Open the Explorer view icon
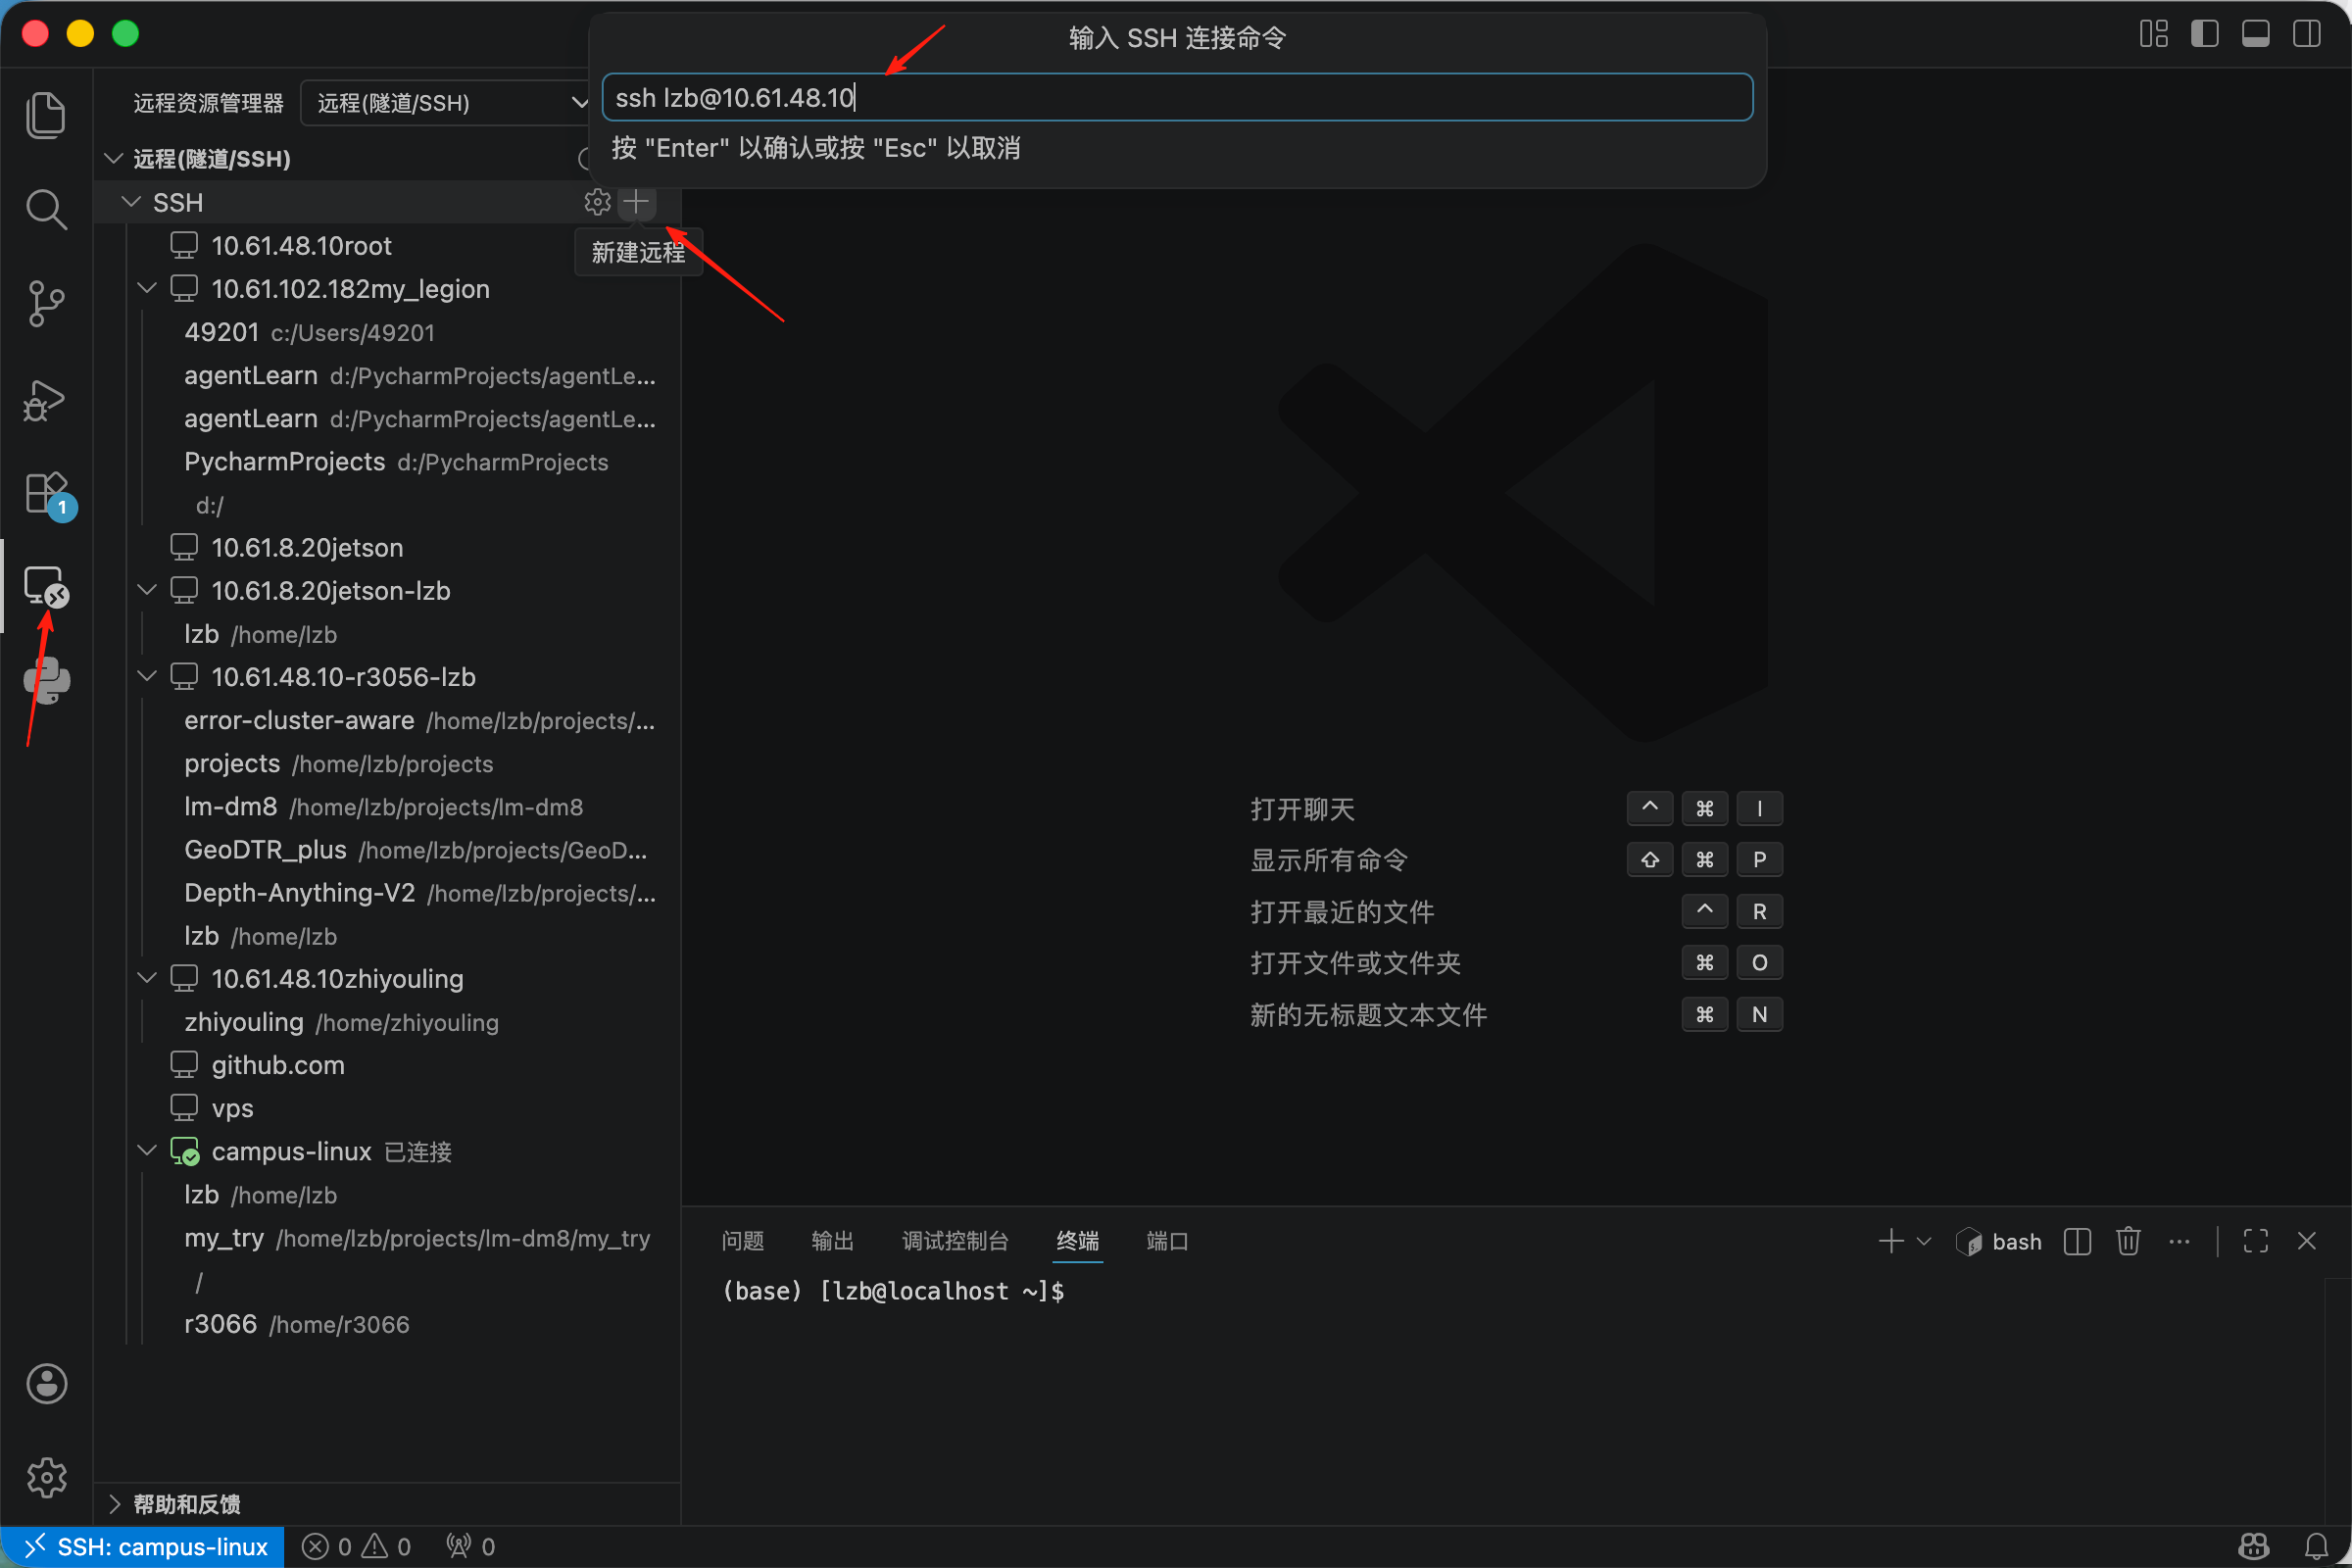The height and width of the screenshot is (1568, 2352). (x=45, y=114)
